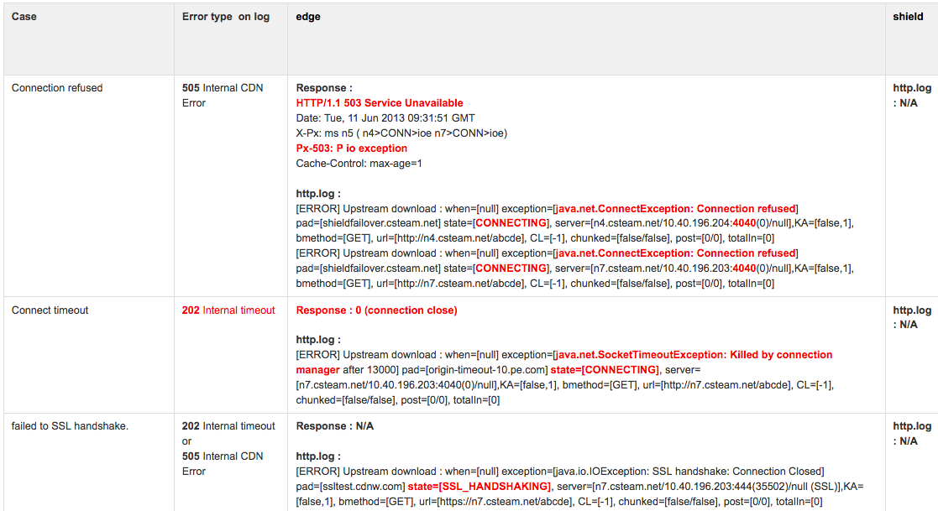
Task: Select the "edge" column header
Action: (308, 17)
